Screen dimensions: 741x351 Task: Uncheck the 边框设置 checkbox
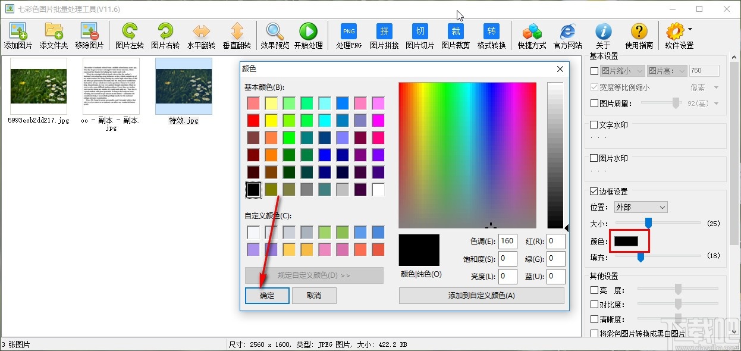594,192
